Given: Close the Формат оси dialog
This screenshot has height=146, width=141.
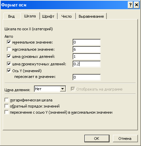Looking at the screenshot, I should 137,5.
